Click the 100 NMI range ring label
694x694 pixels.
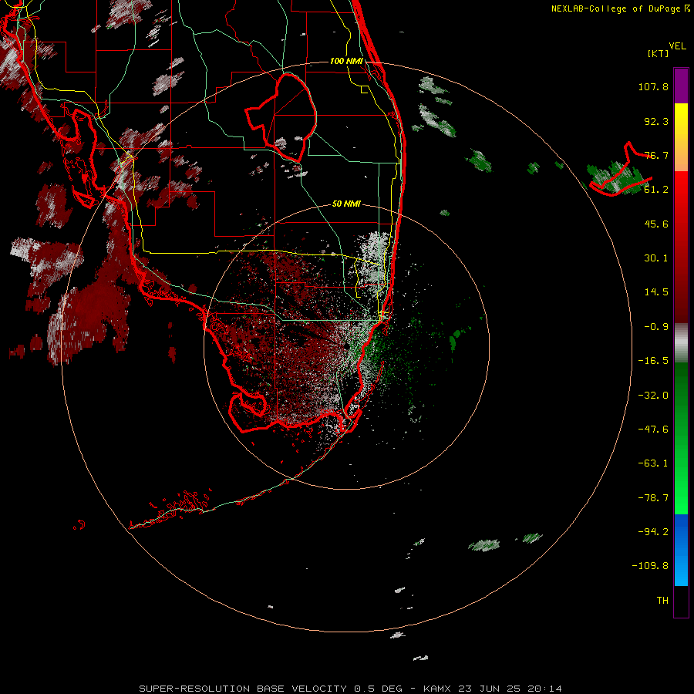346,61
